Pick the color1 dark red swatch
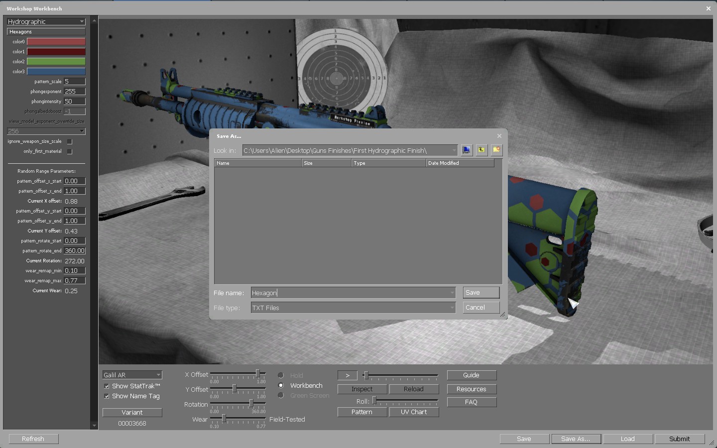717x448 pixels. 56,52
